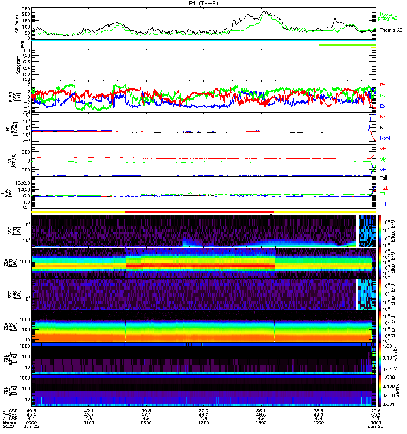Click the green "Viy" velocity legend label
Image resolution: width=407 pixels, height=434 pixels.
pos(383,159)
